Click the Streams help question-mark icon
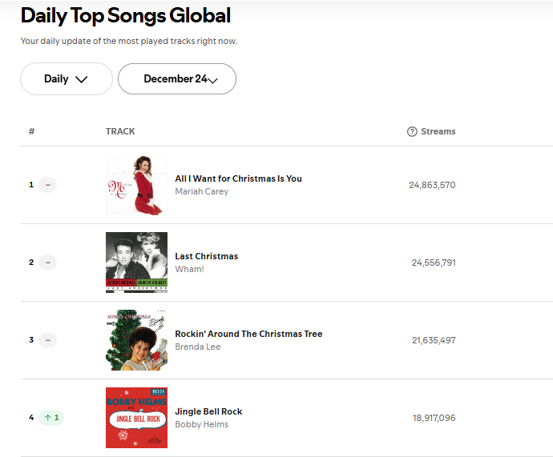Image resolution: width=553 pixels, height=457 pixels. [x=412, y=131]
